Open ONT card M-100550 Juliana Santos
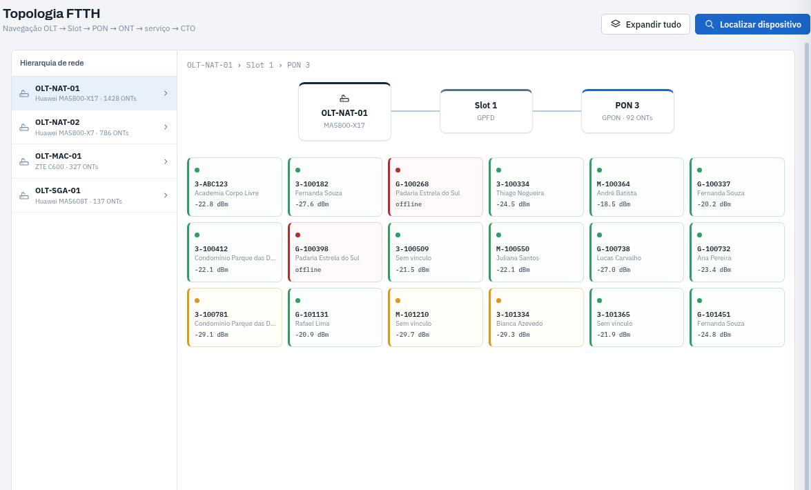This screenshot has height=490, width=811. click(536, 253)
